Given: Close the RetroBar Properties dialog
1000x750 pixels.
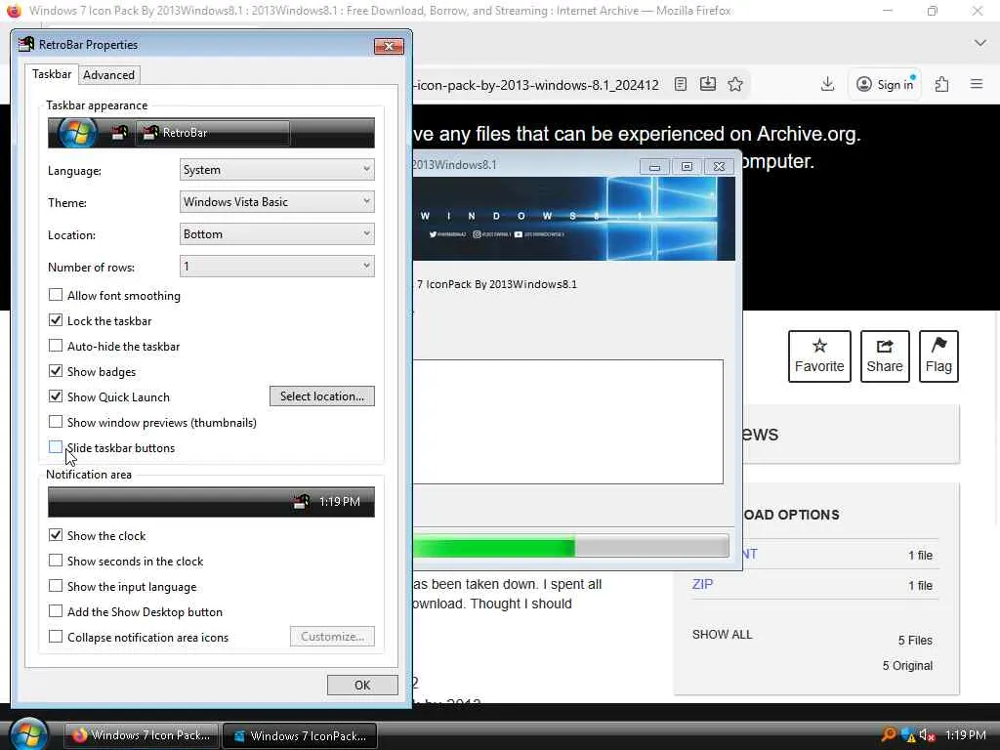Looking at the screenshot, I should [389, 46].
